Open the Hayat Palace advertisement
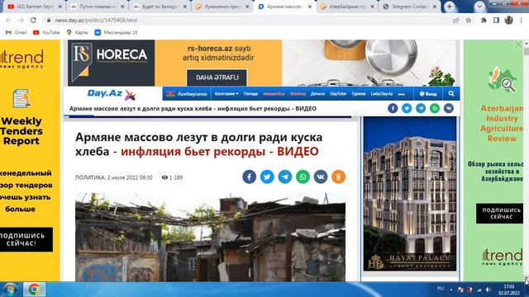529x297 pixels. click(x=410, y=194)
